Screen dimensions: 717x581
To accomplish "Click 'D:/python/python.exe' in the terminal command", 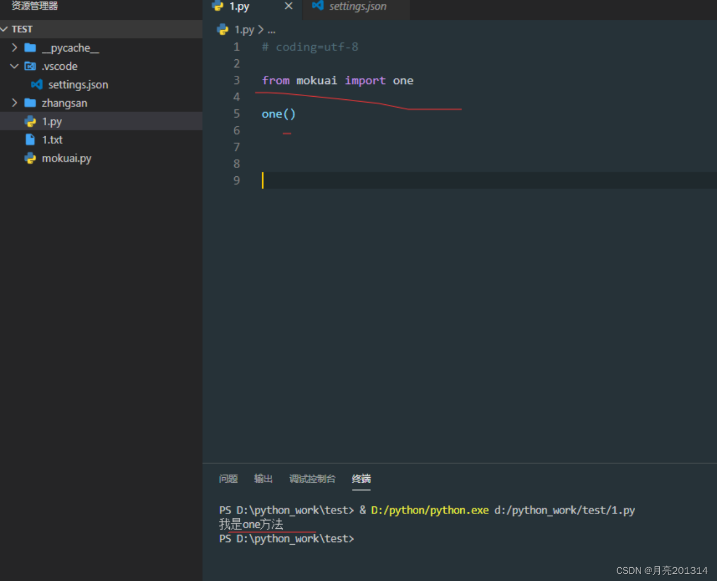I will click(430, 510).
